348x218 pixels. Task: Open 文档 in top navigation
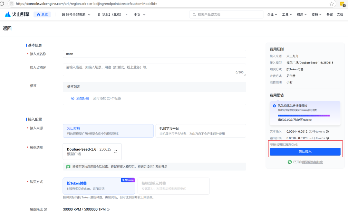coord(340,14)
